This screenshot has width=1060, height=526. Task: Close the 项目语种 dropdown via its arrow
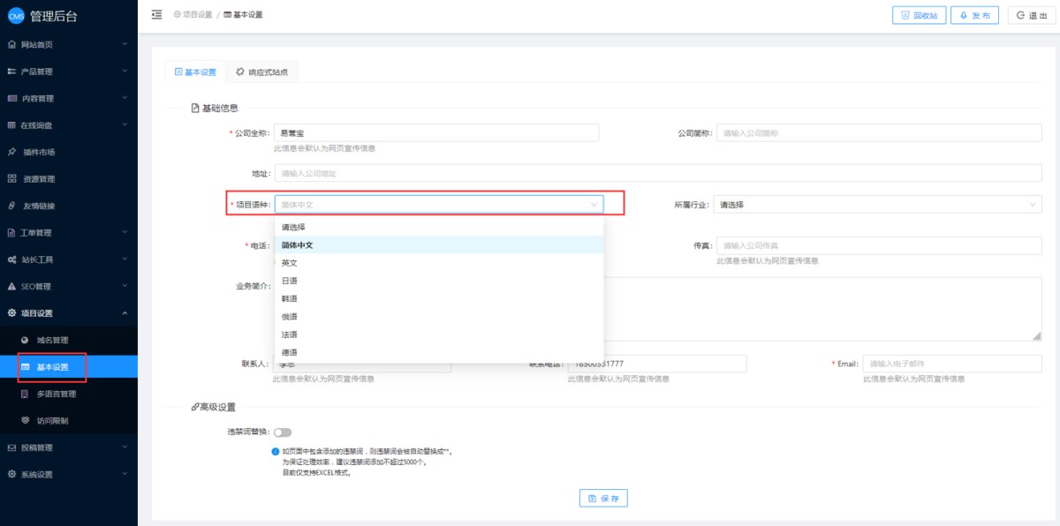click(x=594, y=205)
